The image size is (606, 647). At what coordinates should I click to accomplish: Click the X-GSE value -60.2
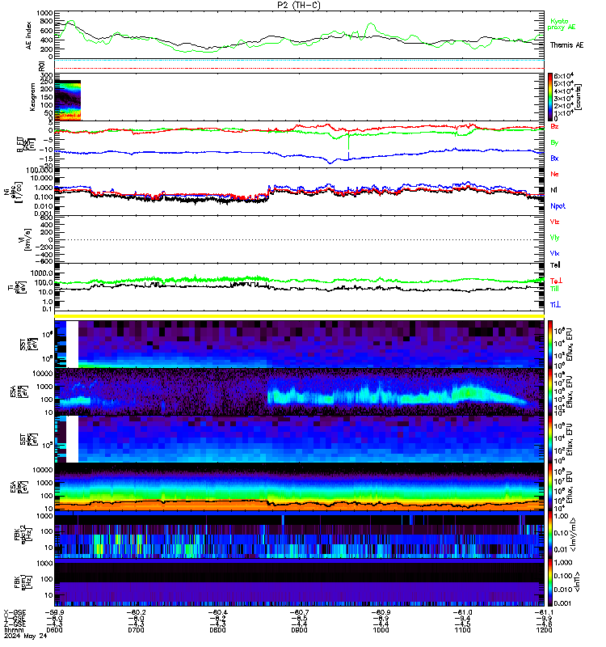135,612
